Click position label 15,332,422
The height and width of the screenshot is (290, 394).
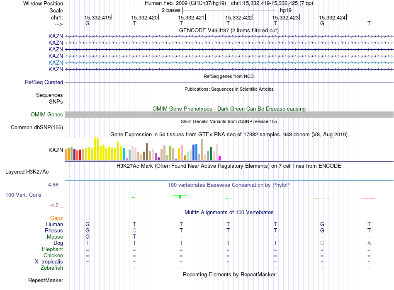[x=238, y=17]
